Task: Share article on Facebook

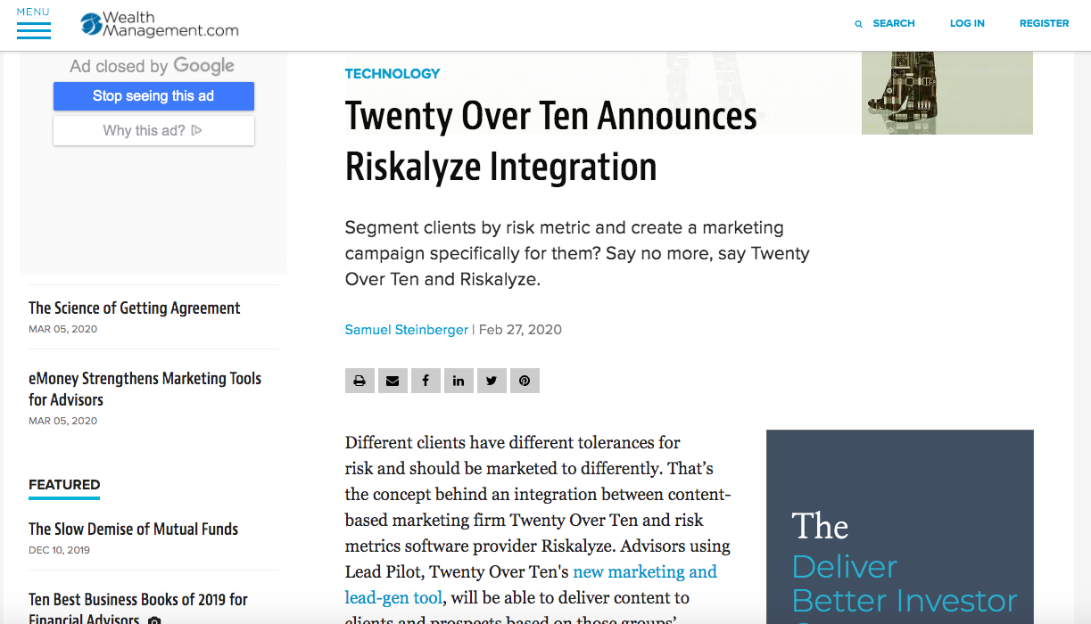Action: [426, 381]
